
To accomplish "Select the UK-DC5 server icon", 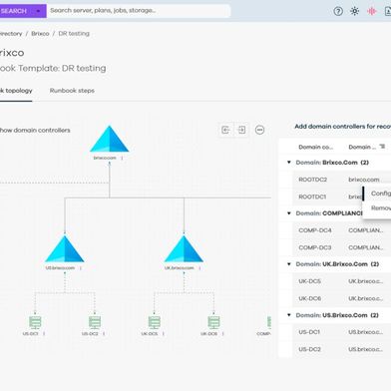I will click(155, 322).
